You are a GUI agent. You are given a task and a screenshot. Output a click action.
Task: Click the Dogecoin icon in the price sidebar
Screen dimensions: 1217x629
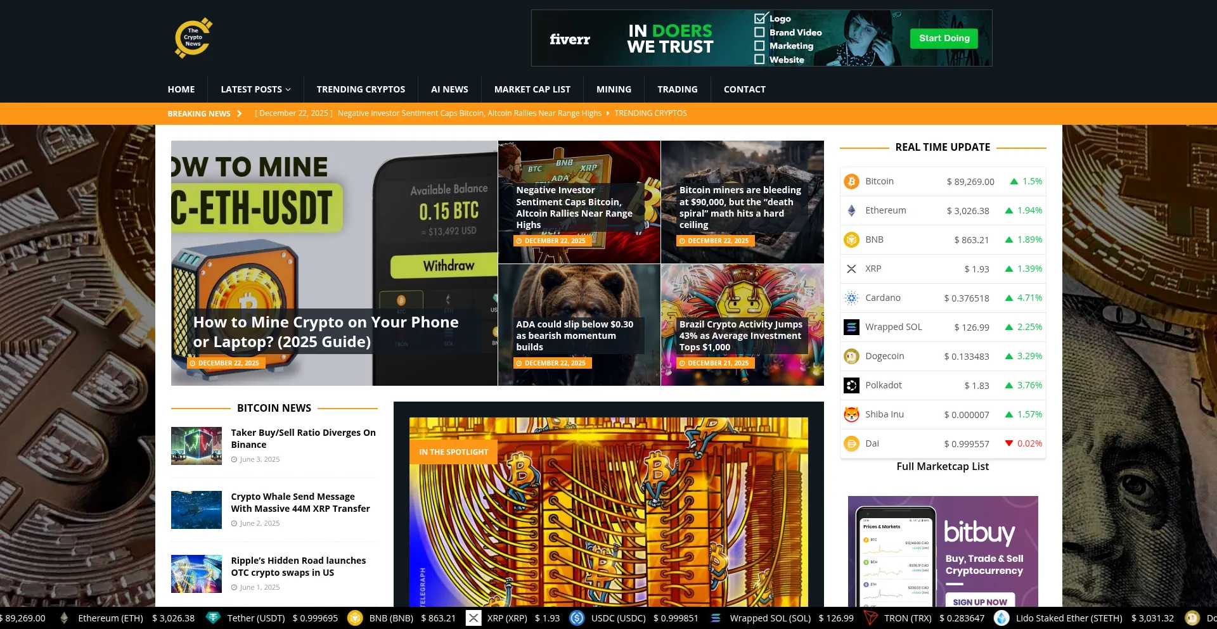(851, 356)
